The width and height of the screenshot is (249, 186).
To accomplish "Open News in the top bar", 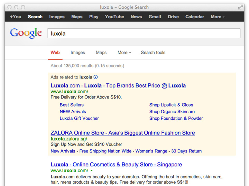I will pyautogui.click(x=136, y=17).
